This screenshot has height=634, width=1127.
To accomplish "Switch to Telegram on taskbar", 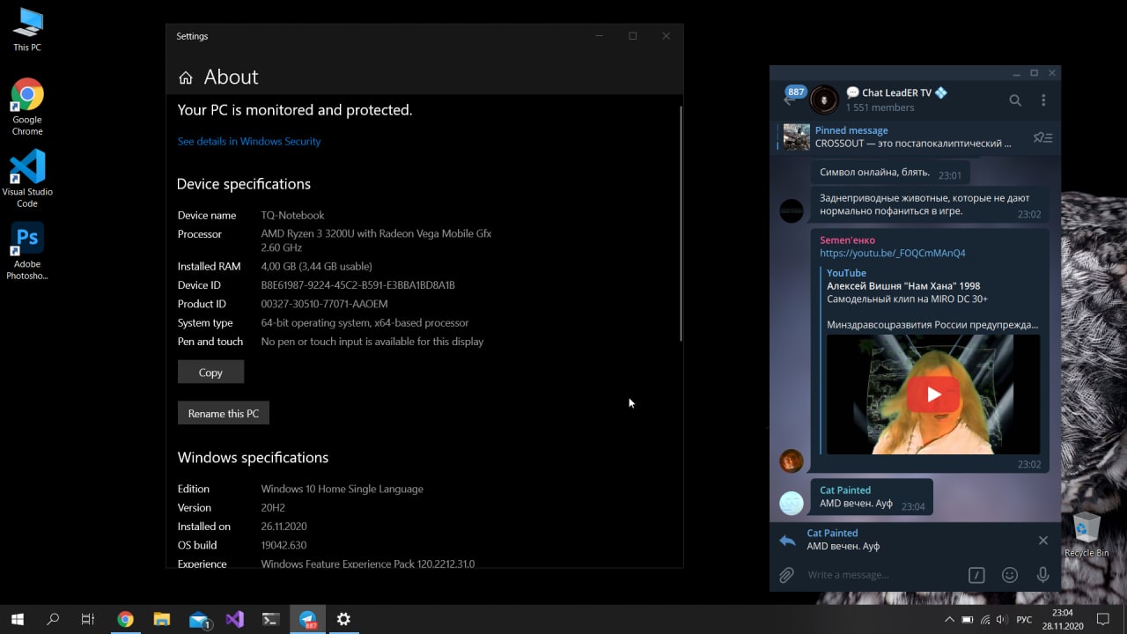I will (x=307, y=619).
